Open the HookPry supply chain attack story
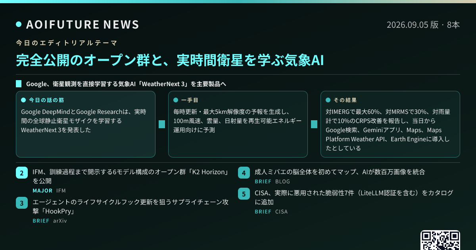The width and height of the screenshot is (476, 250). (131, 207)
